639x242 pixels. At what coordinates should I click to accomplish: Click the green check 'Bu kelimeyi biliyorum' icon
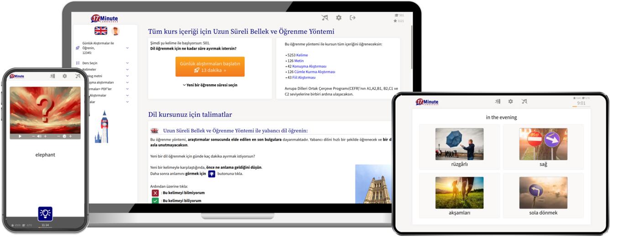coord(155,201)
